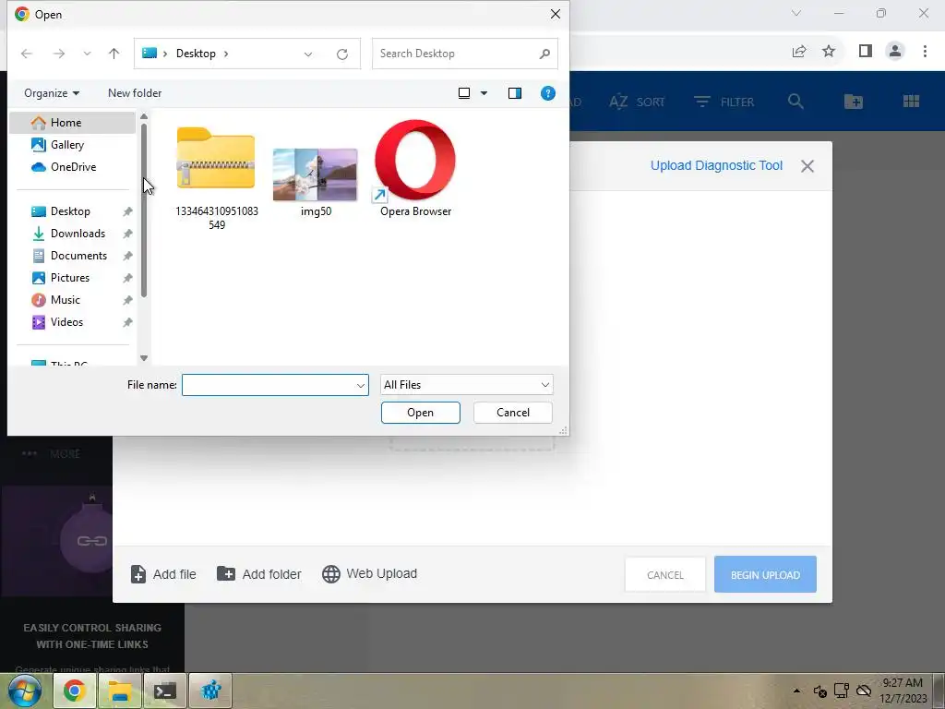Click Desktop in the address breadcrumb

[196, 54]
